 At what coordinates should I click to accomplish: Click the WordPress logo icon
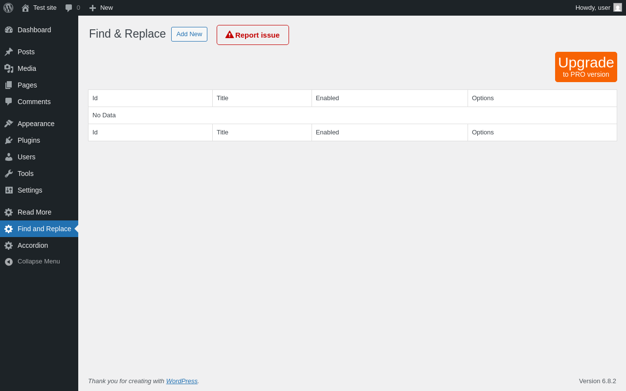(x=8, y=8)
